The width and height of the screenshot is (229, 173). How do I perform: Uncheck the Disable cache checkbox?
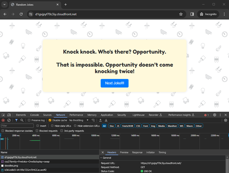point(50,120)
